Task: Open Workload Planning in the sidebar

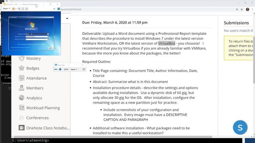Action: pos(43,108)
